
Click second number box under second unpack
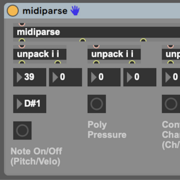click(140, 77)
